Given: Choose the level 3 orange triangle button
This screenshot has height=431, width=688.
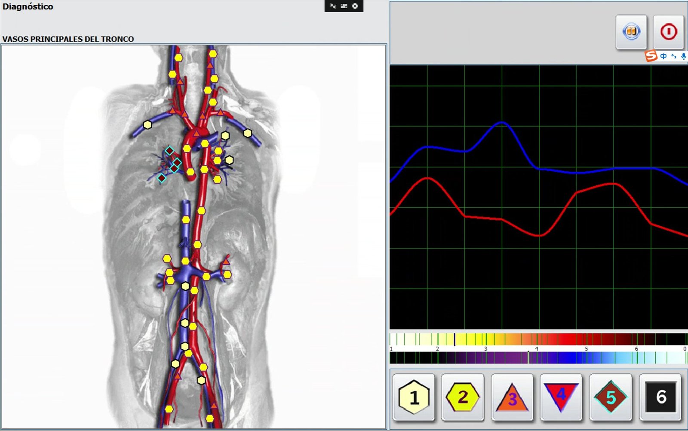Looking at the screenshot, I should click(x=512, y=397).
